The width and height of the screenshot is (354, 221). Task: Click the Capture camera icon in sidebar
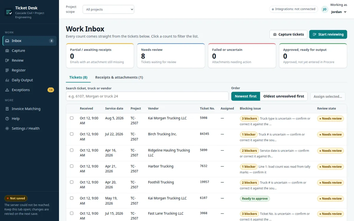coord(7,51)
